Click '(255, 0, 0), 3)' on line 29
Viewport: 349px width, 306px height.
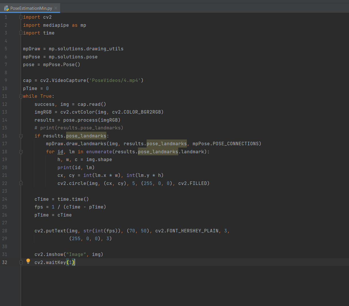91,239
